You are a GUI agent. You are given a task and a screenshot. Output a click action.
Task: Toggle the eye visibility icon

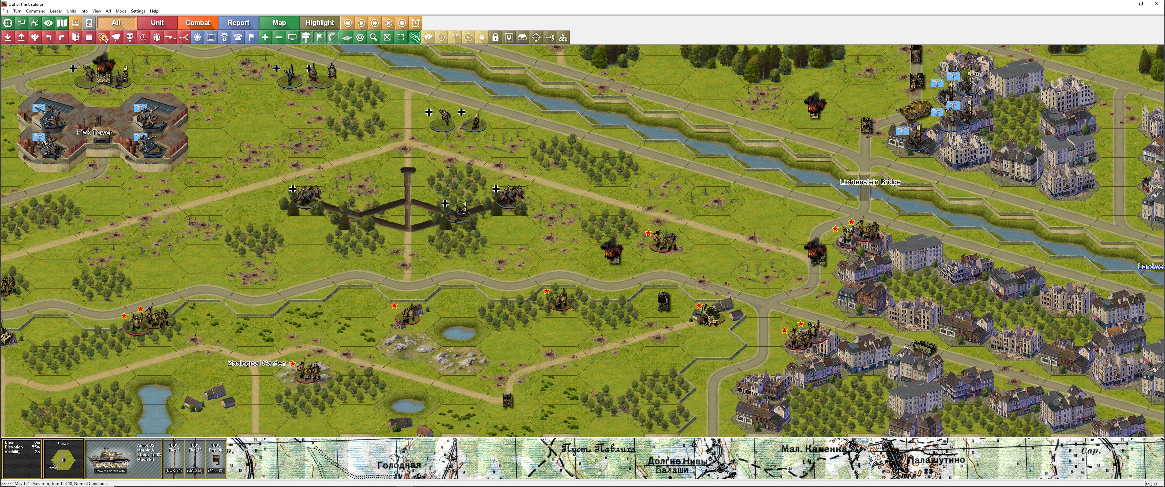[x=48, y=23]
